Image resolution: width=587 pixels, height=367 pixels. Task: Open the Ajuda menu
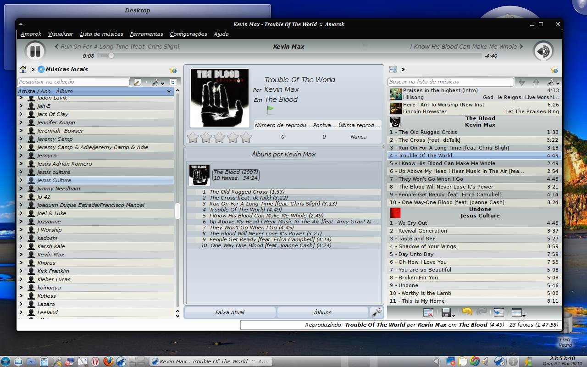[x=221, y=34]
